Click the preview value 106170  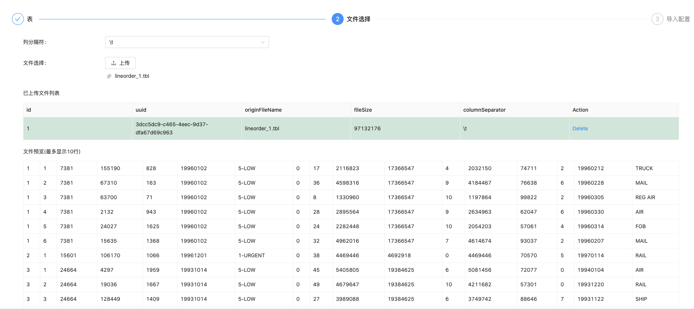[110, 255]
